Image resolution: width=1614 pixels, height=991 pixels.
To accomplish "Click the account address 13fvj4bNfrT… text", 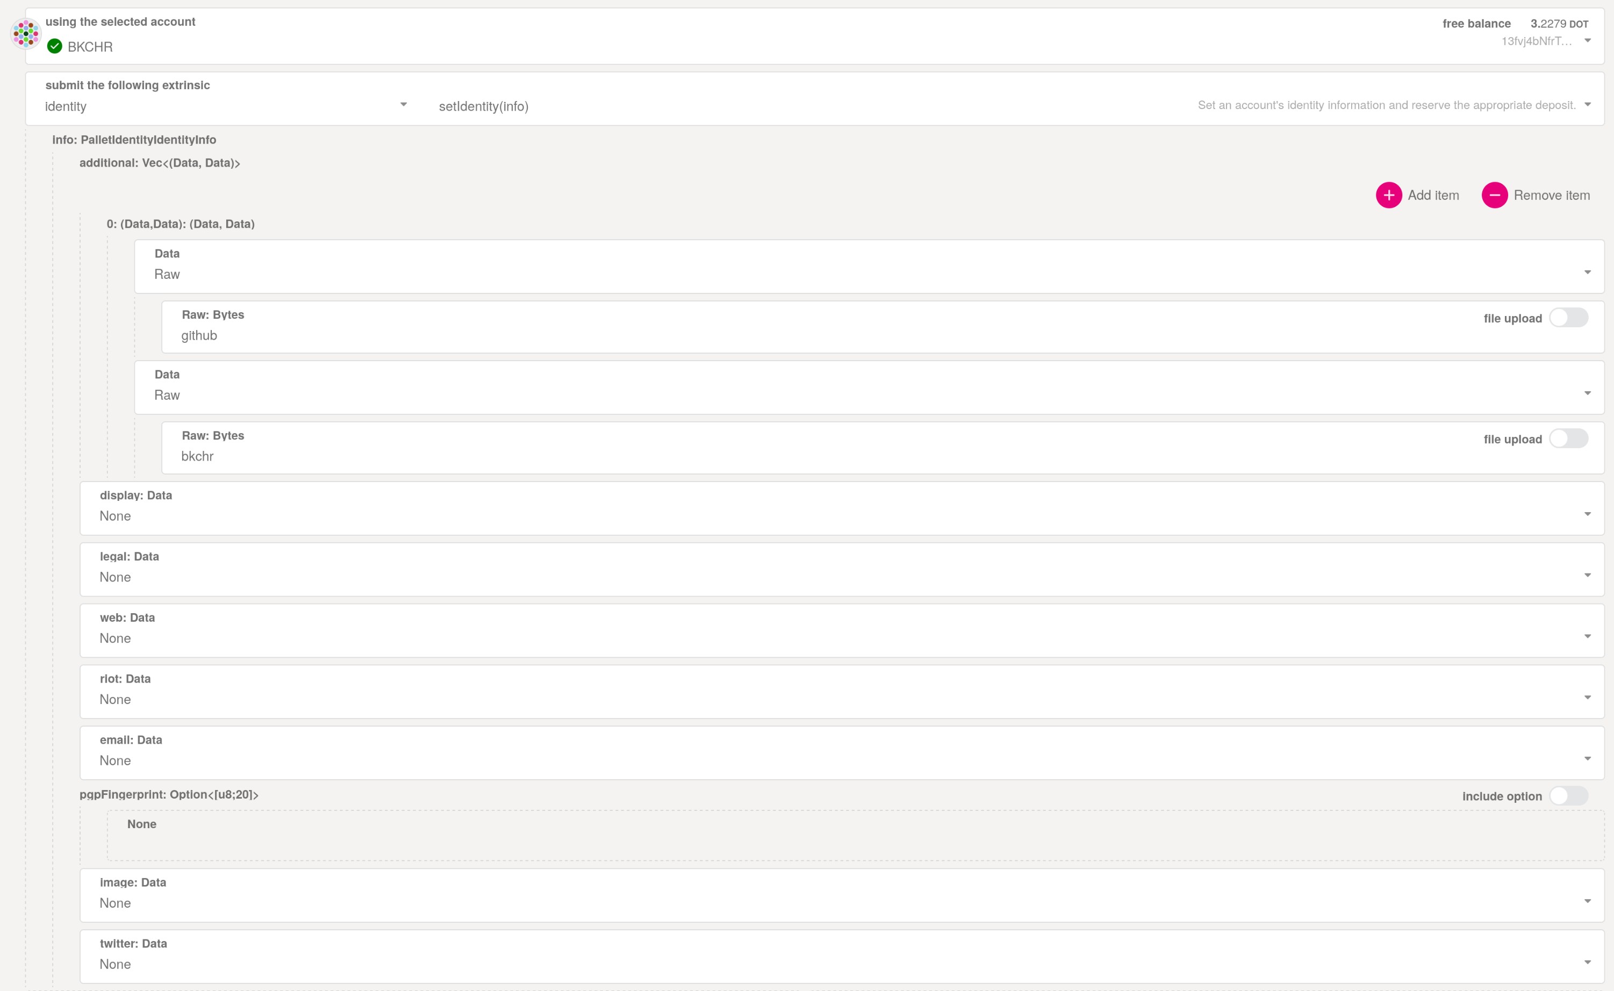I will [x=1536, y=41].
